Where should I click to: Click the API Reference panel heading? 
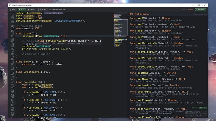coord(139,14)
